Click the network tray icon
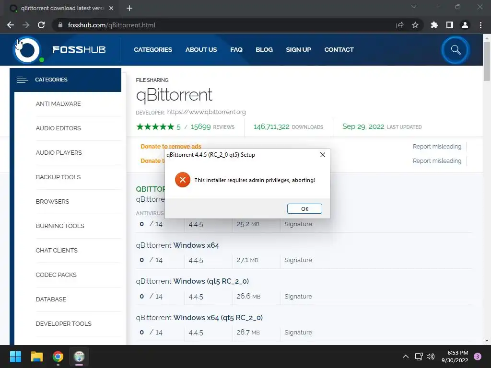Viewport: 491px width, 368px height. 419,356
